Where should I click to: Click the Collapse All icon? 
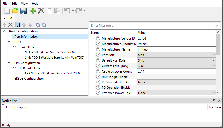44,25
